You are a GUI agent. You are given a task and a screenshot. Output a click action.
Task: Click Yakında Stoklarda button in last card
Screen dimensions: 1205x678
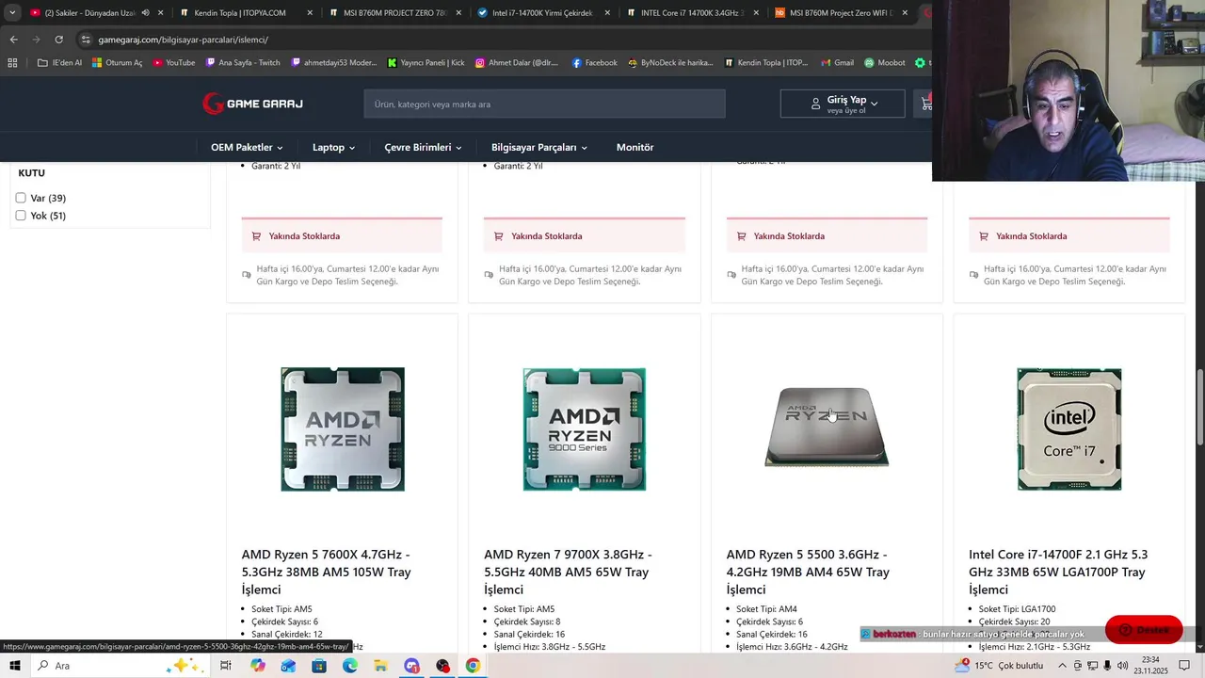[1069, 236]
